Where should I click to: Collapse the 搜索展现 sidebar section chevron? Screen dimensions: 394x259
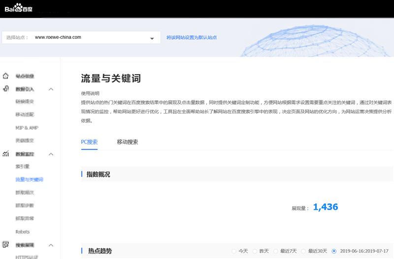51,245
